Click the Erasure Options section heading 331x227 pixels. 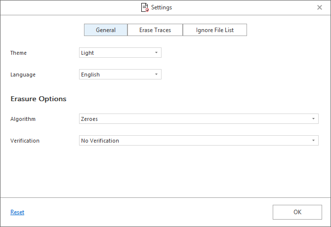[39, 99]
